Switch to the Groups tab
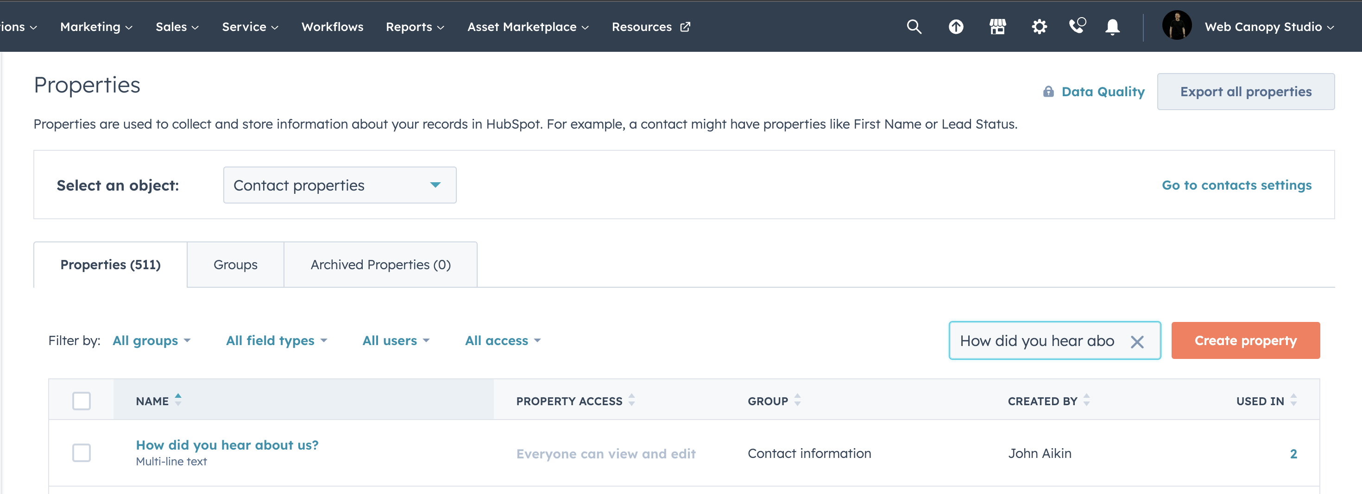 point(235,265)
